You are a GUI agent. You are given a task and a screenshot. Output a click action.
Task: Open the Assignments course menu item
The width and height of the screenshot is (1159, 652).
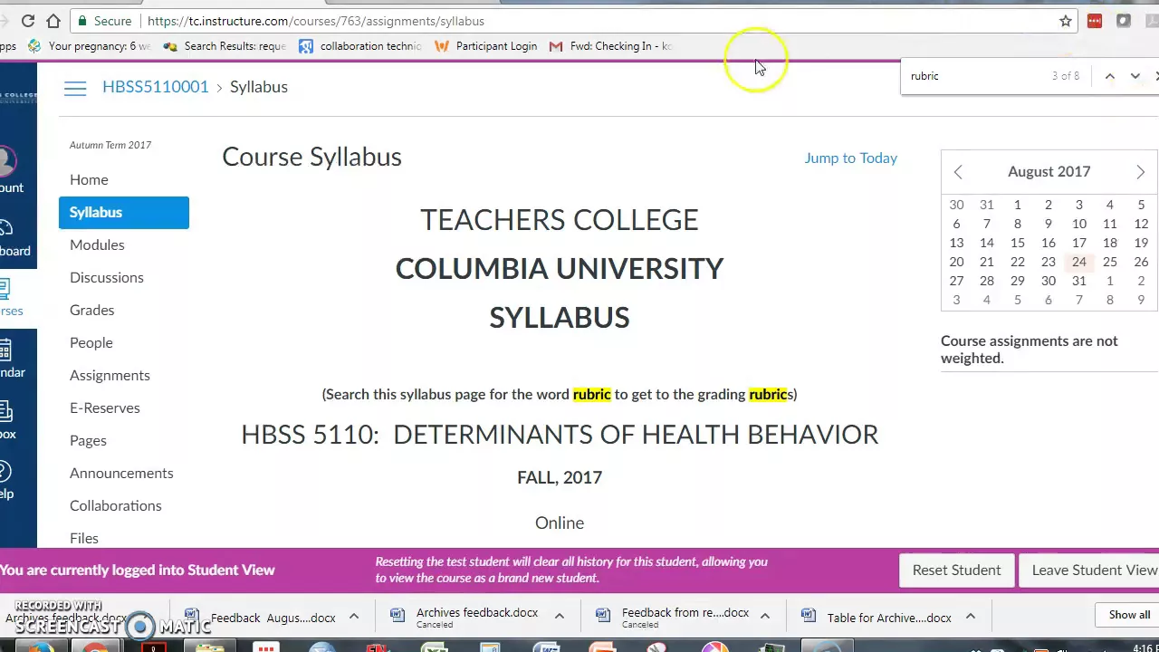click(110, 375)
